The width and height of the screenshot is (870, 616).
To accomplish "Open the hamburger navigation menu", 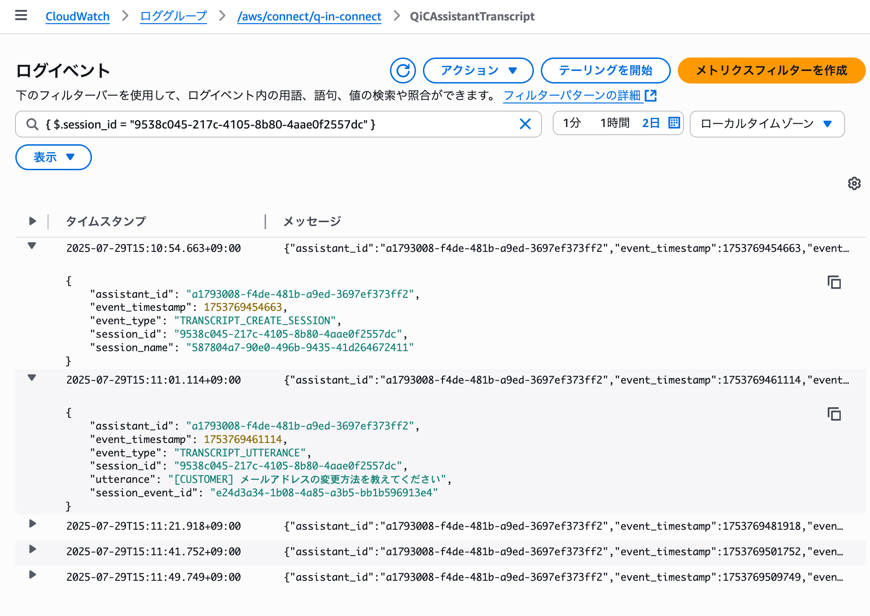I will [x=21, y=16].
